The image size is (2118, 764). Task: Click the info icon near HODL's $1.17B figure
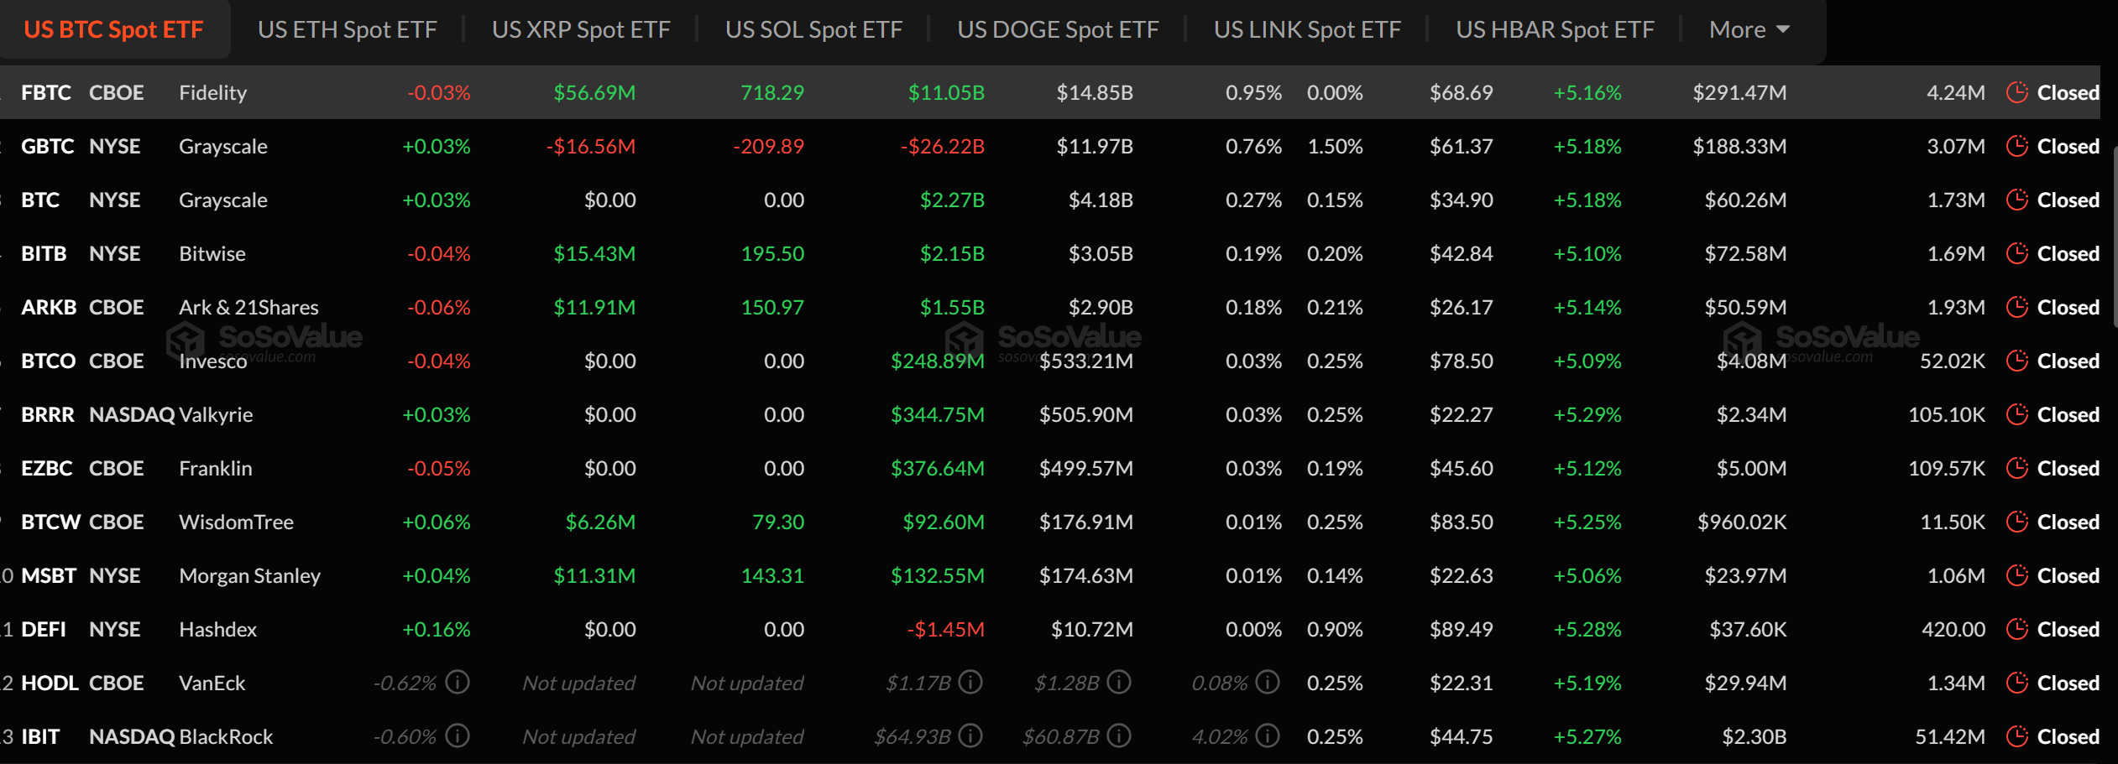point(970,683)
